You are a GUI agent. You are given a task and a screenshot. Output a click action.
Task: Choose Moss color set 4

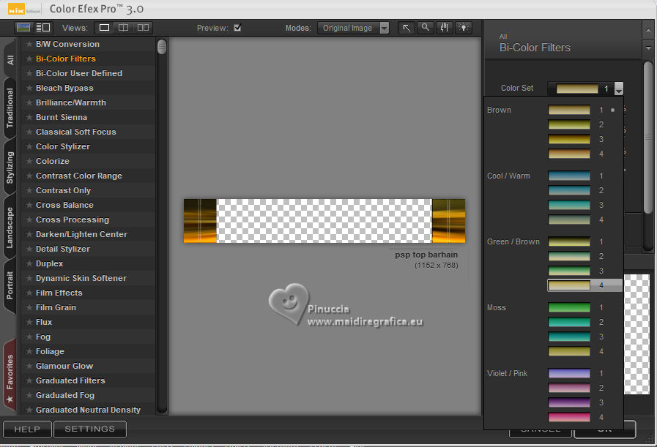(x=569, y=352)
